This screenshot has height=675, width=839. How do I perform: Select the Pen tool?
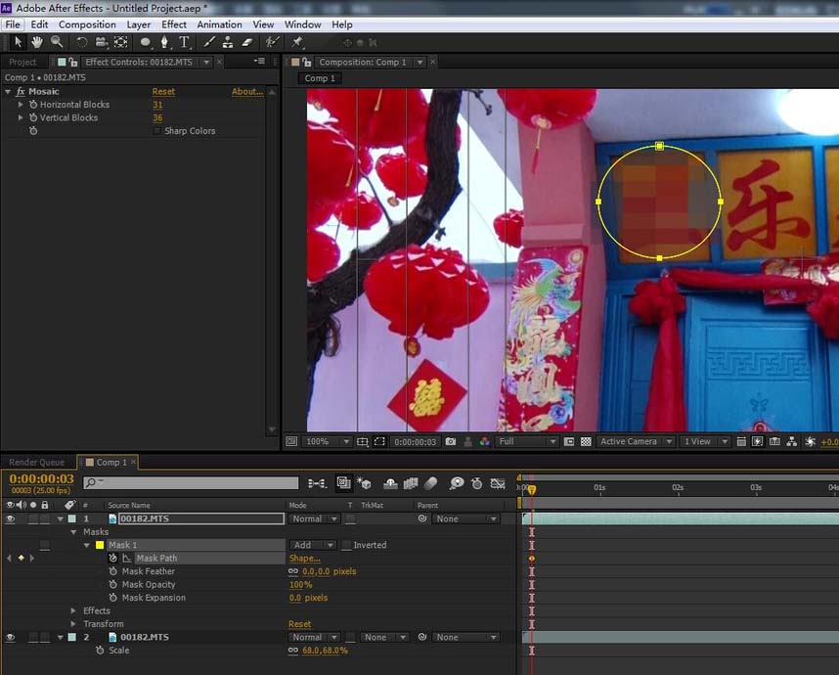tap(164, 42)
